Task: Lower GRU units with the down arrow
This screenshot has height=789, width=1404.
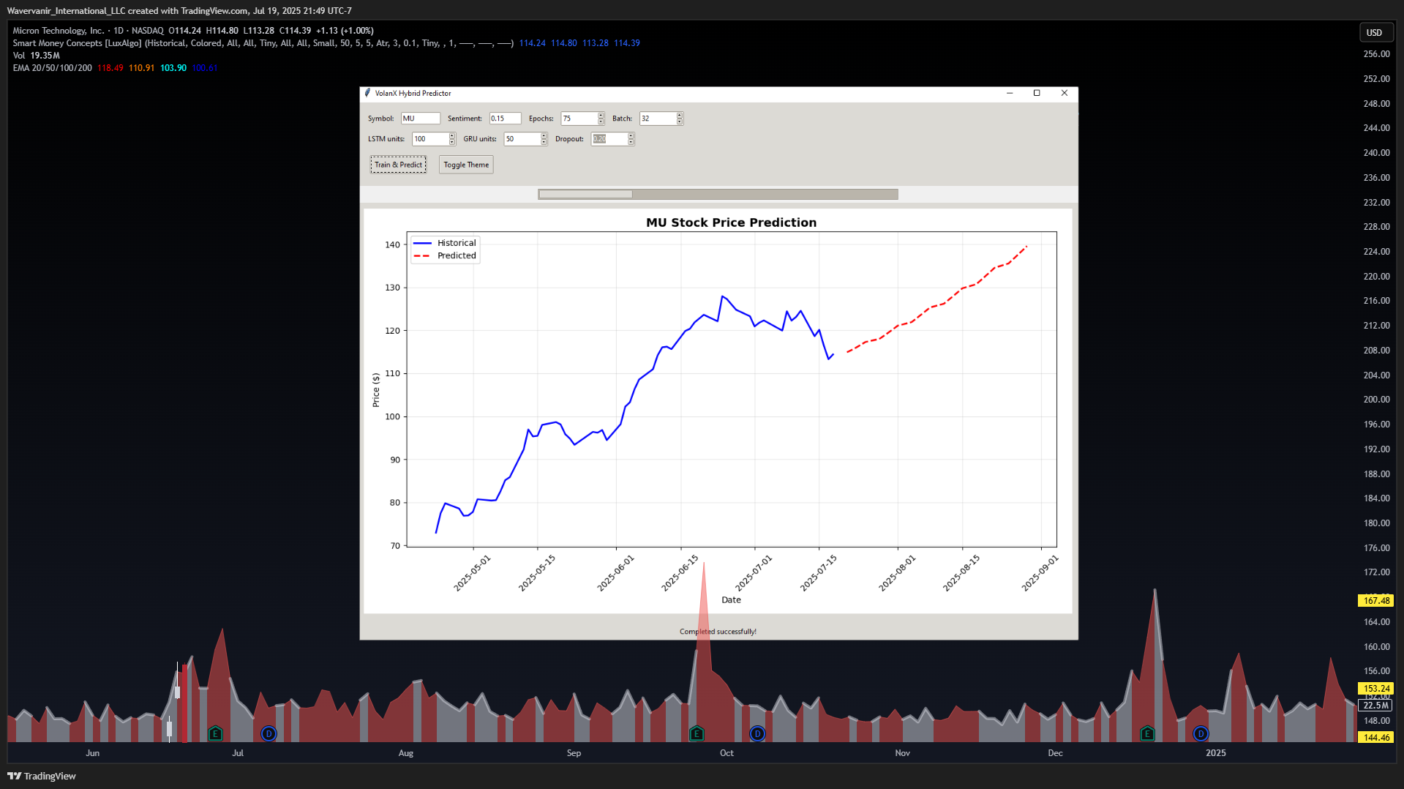Action: coord(544,142)
